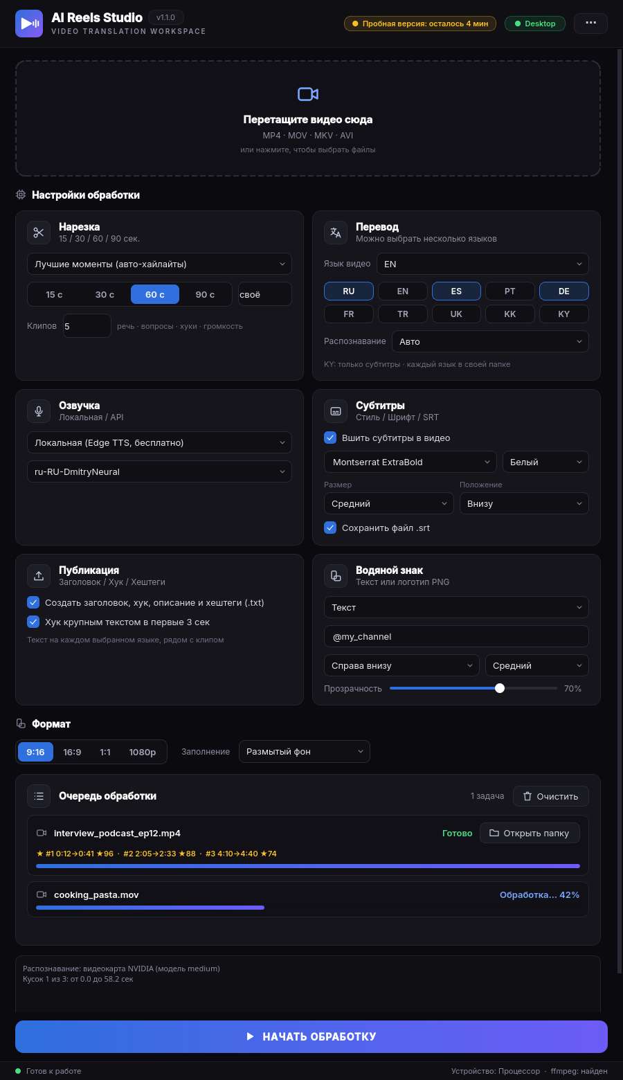The height and width of the screenshot is (1080, 623).
Task: Select 9:16 format
Action: click(35, 752)
